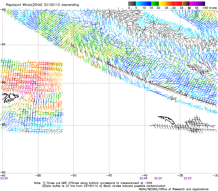Click the '-35' longitude label on bottom axis
218x191 pixels.
[180, 175]
